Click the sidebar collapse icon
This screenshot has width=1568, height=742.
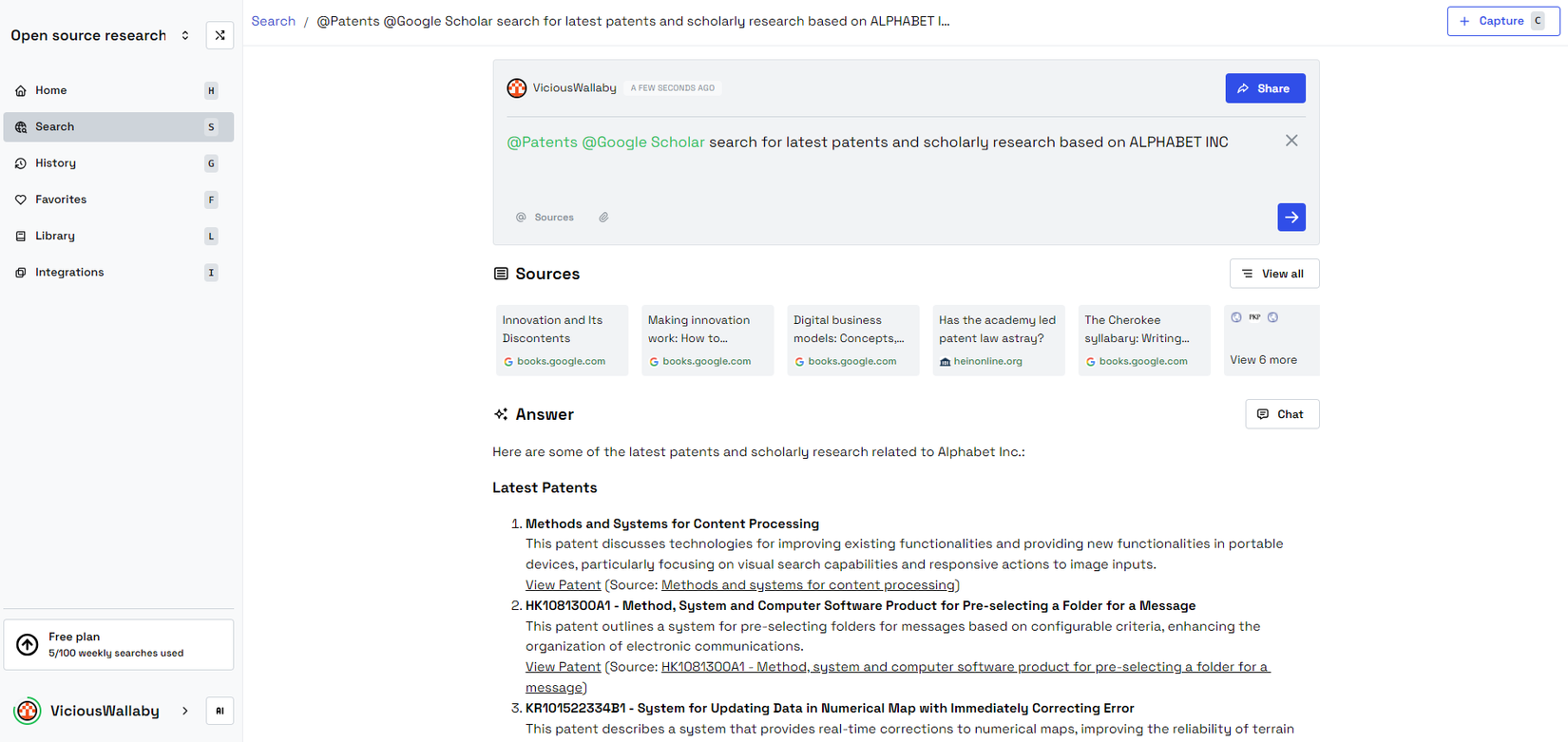(220, 35)
